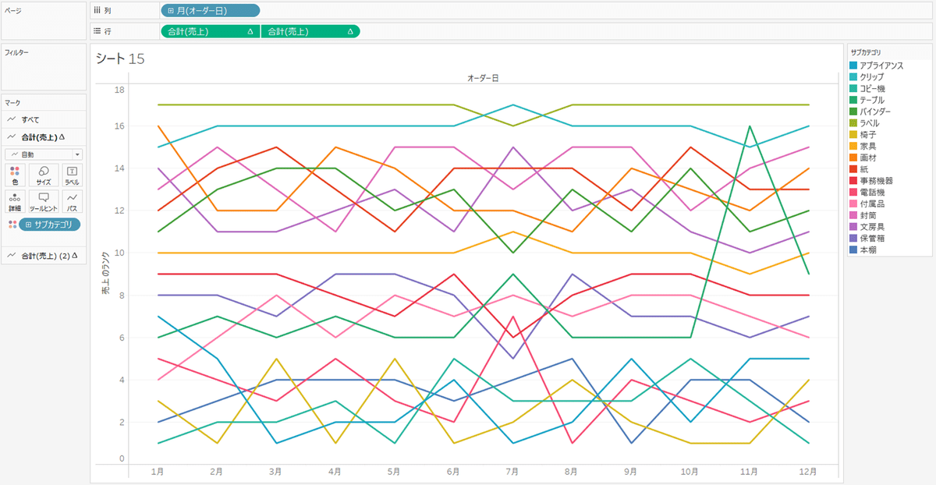Viewport: 936px width, 485px height.
Task: Click the 7月 axis label
Action: [512, 472]
